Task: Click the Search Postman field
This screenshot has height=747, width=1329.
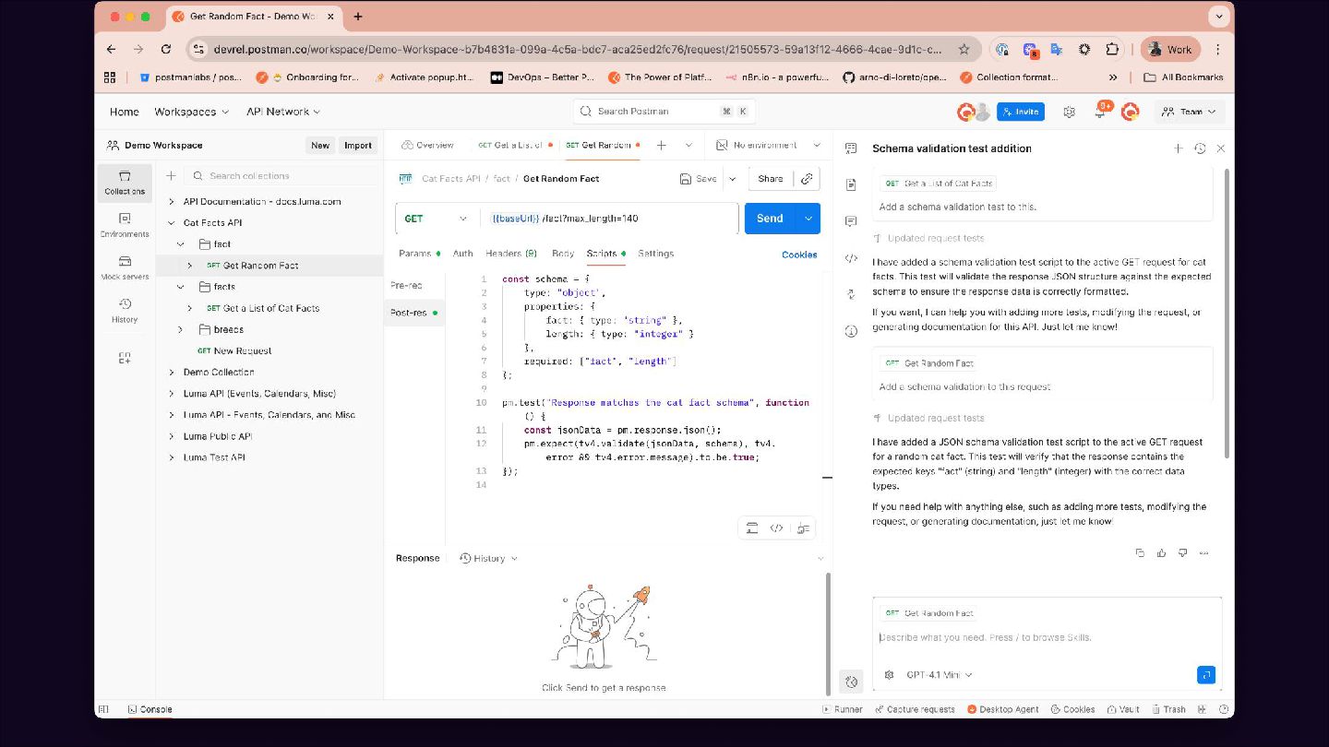Action: tap(664, 112)
